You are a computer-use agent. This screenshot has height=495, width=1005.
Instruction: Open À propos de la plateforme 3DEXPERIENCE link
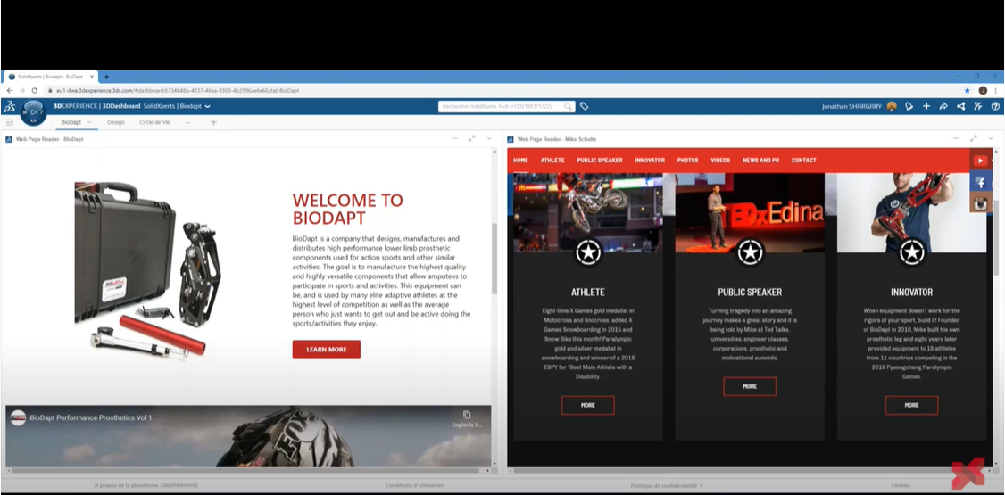146,485
